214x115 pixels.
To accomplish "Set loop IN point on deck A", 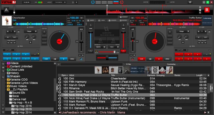I will click(8, 37).
